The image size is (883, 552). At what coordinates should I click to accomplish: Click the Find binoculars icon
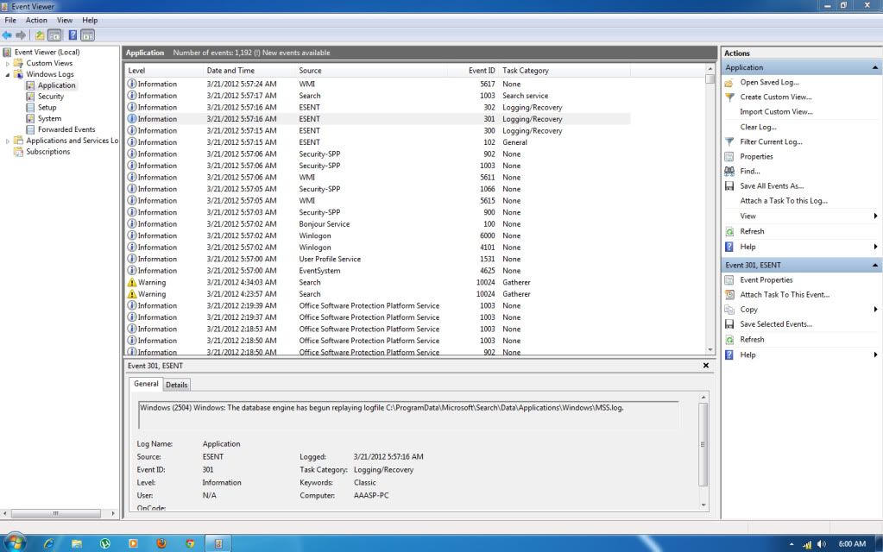click(x=729, y=171)
